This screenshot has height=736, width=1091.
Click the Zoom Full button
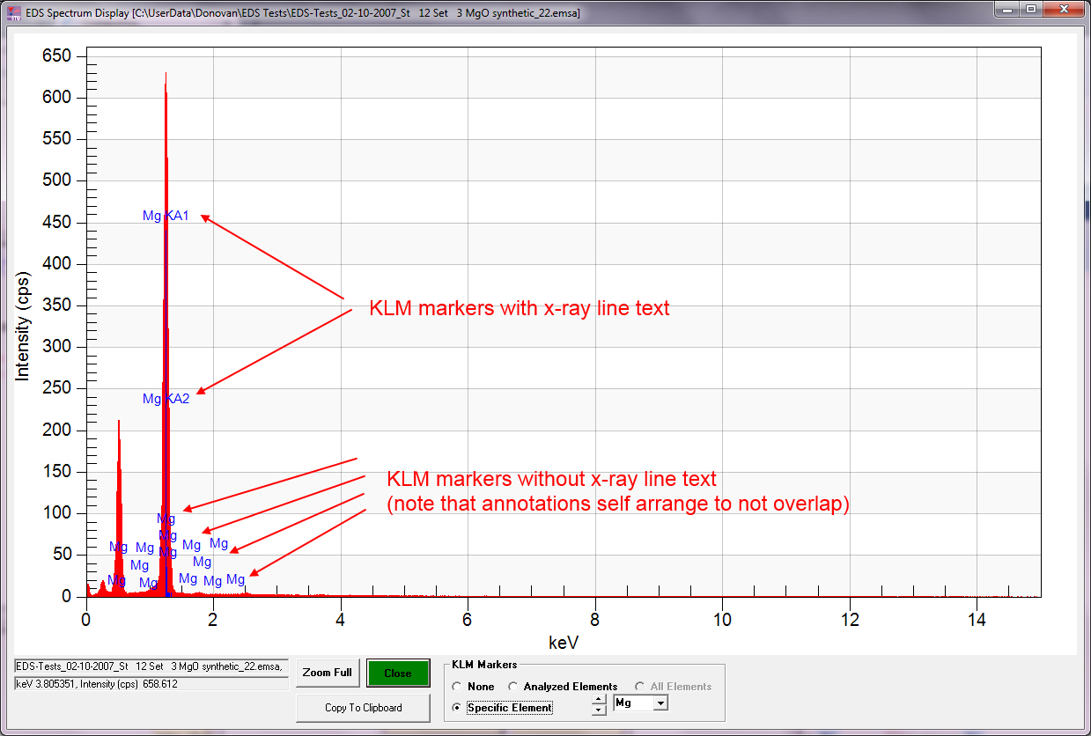click(328, 673)
